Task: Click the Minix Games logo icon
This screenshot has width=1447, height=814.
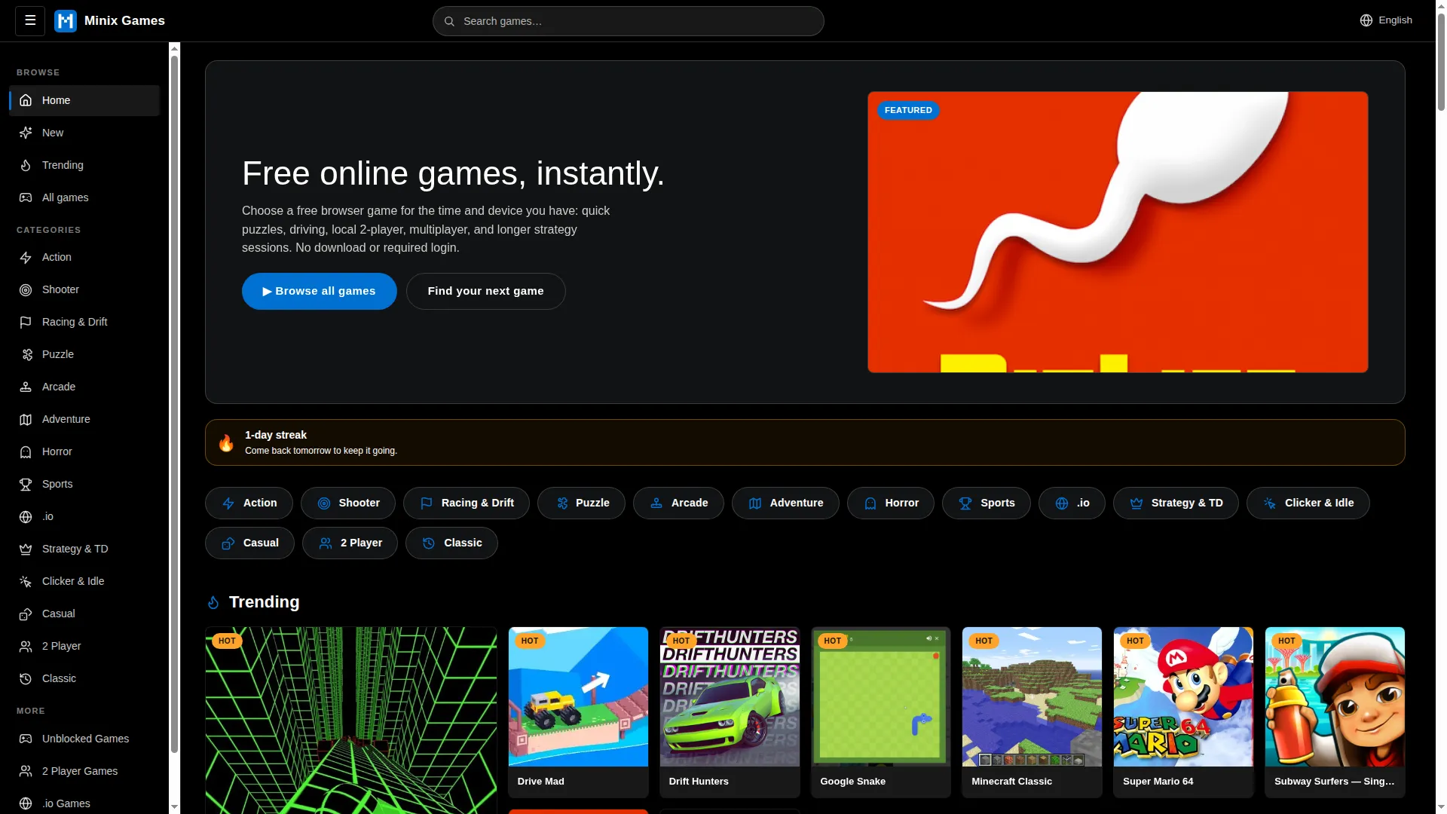Action: tap(66, 21)
